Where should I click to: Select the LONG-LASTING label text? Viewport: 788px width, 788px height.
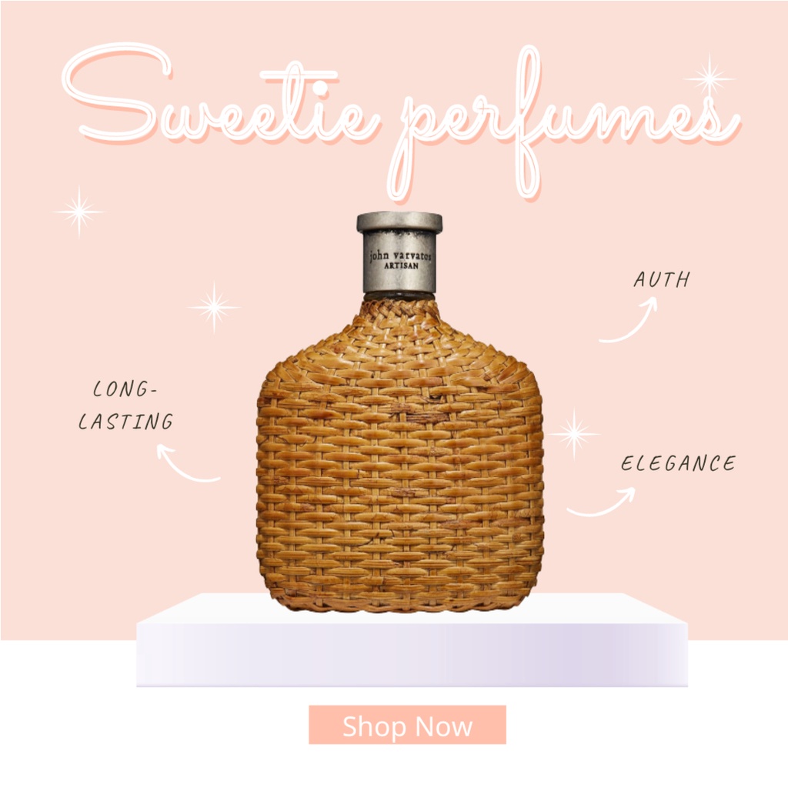(125, 405)
